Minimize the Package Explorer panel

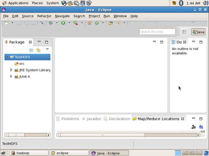coord(39,41)
